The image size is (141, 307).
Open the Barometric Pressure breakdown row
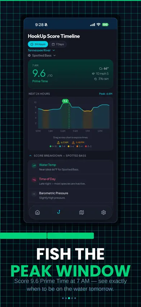tap(70, 195)
